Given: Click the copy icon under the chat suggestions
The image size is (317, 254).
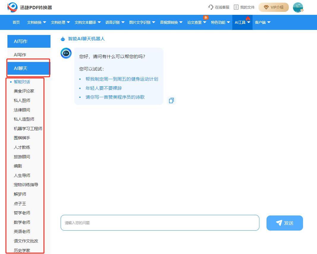Looking at the screenshot, I should click(171, 100).
